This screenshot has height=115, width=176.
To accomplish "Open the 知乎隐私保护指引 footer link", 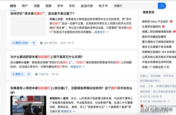I will tap(150, 81).
